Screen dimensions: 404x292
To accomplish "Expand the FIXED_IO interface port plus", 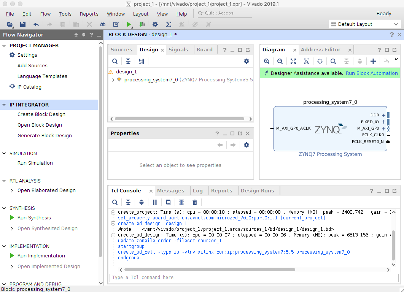I will (x=383, y=122).
